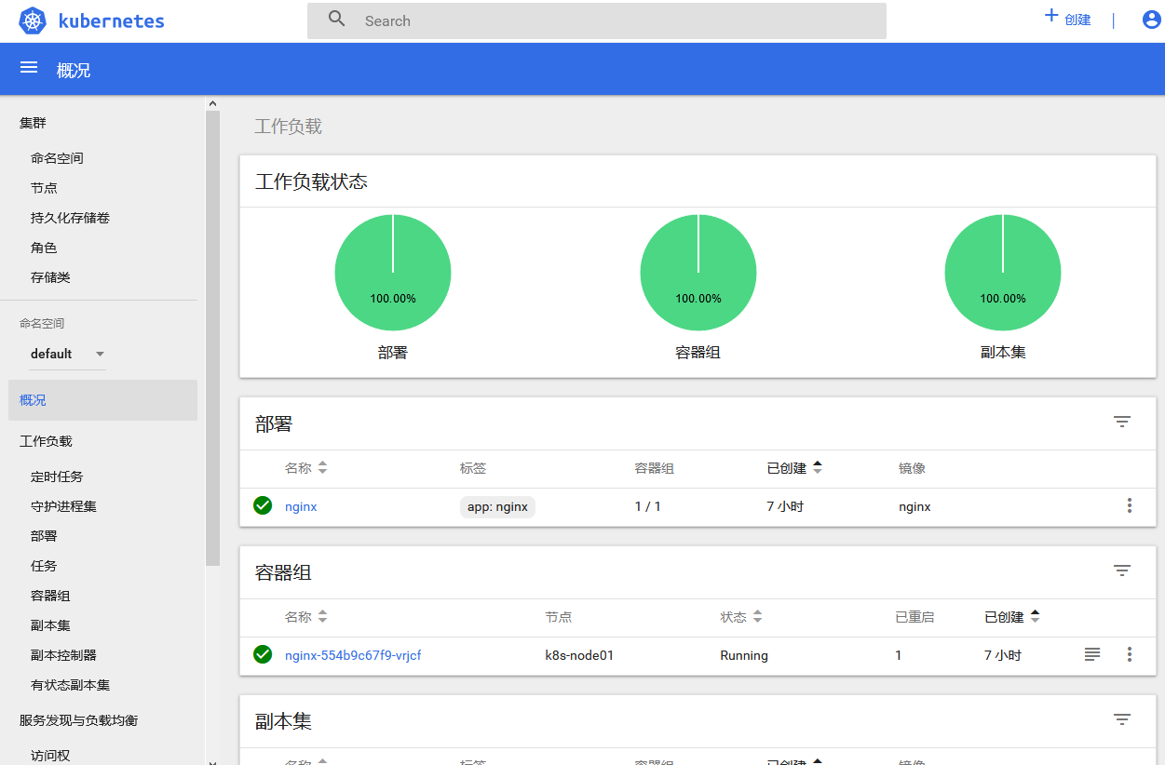1165x765 pixels.
Task: Filter the 部署 card list
Action: [x=1122, y=422]
